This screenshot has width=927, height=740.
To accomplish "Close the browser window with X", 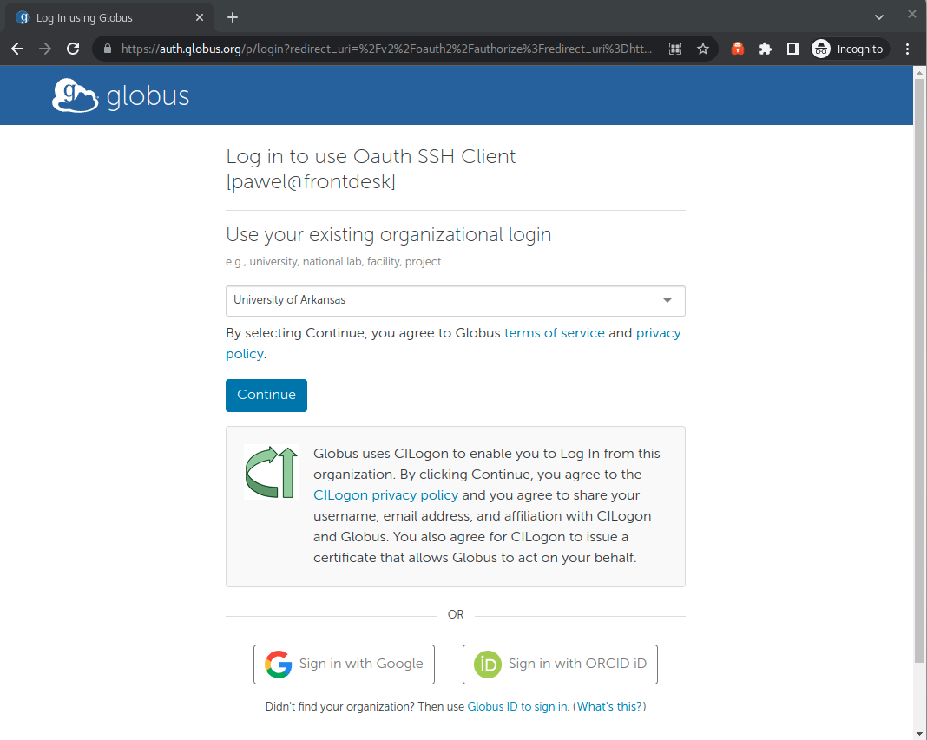I will click(x=912, y=14).
